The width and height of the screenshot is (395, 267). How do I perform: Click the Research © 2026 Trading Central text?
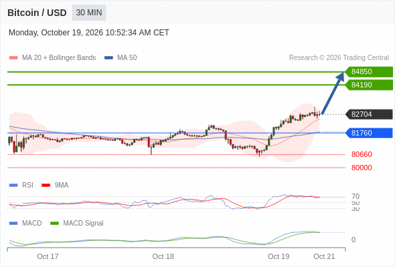pos(339,58)
